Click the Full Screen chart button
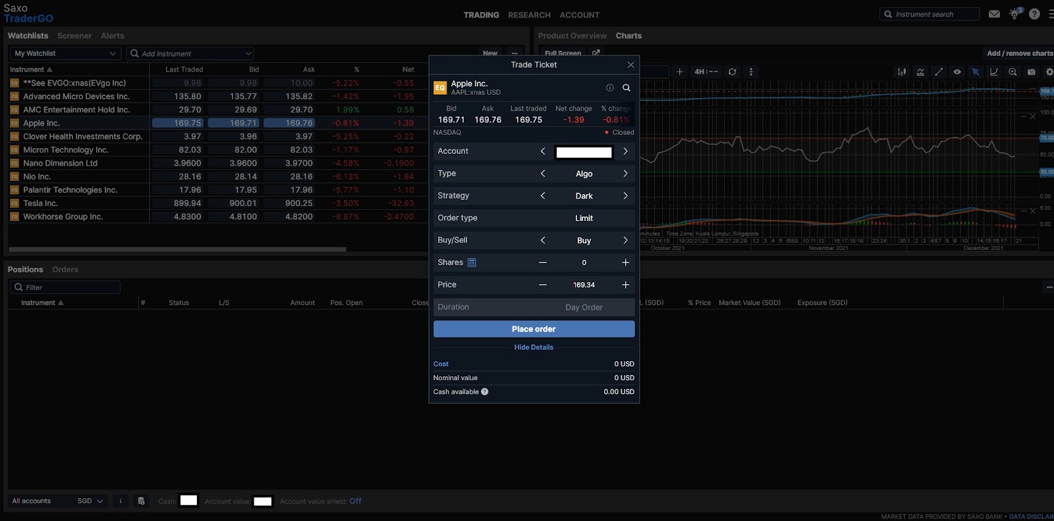1054x521 pixels. pyautogui.click(x=563, y=53)
